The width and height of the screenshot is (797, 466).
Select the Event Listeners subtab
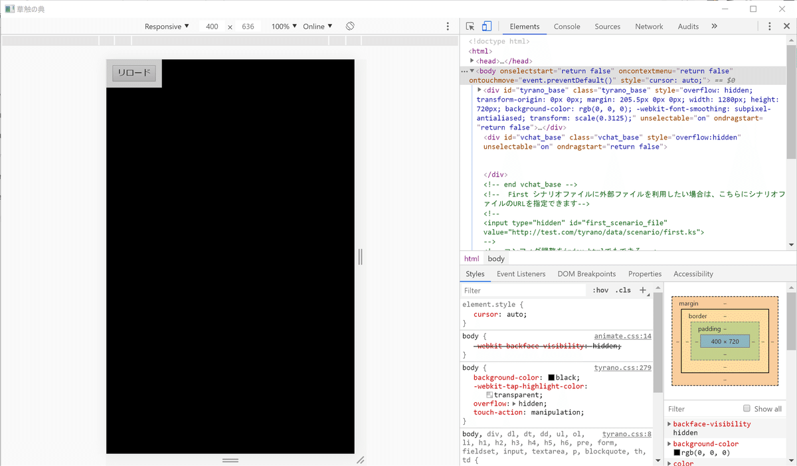pyautogui.click(x=521, y=273)
